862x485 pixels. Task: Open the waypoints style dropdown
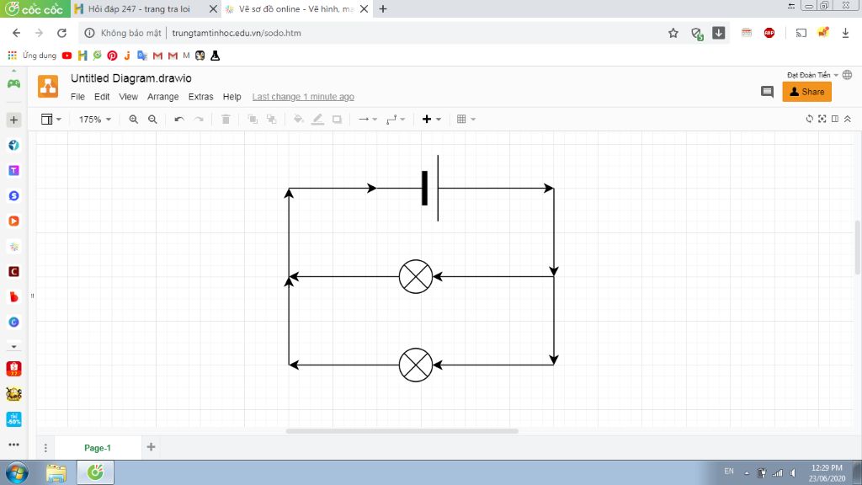point(396,120)
